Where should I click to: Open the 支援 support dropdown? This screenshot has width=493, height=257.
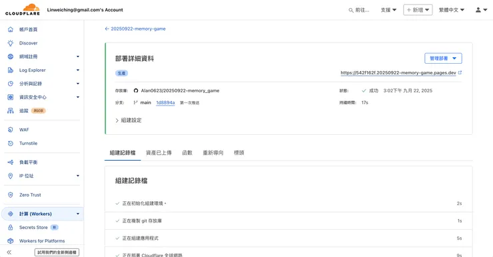[x=388, y=10]
